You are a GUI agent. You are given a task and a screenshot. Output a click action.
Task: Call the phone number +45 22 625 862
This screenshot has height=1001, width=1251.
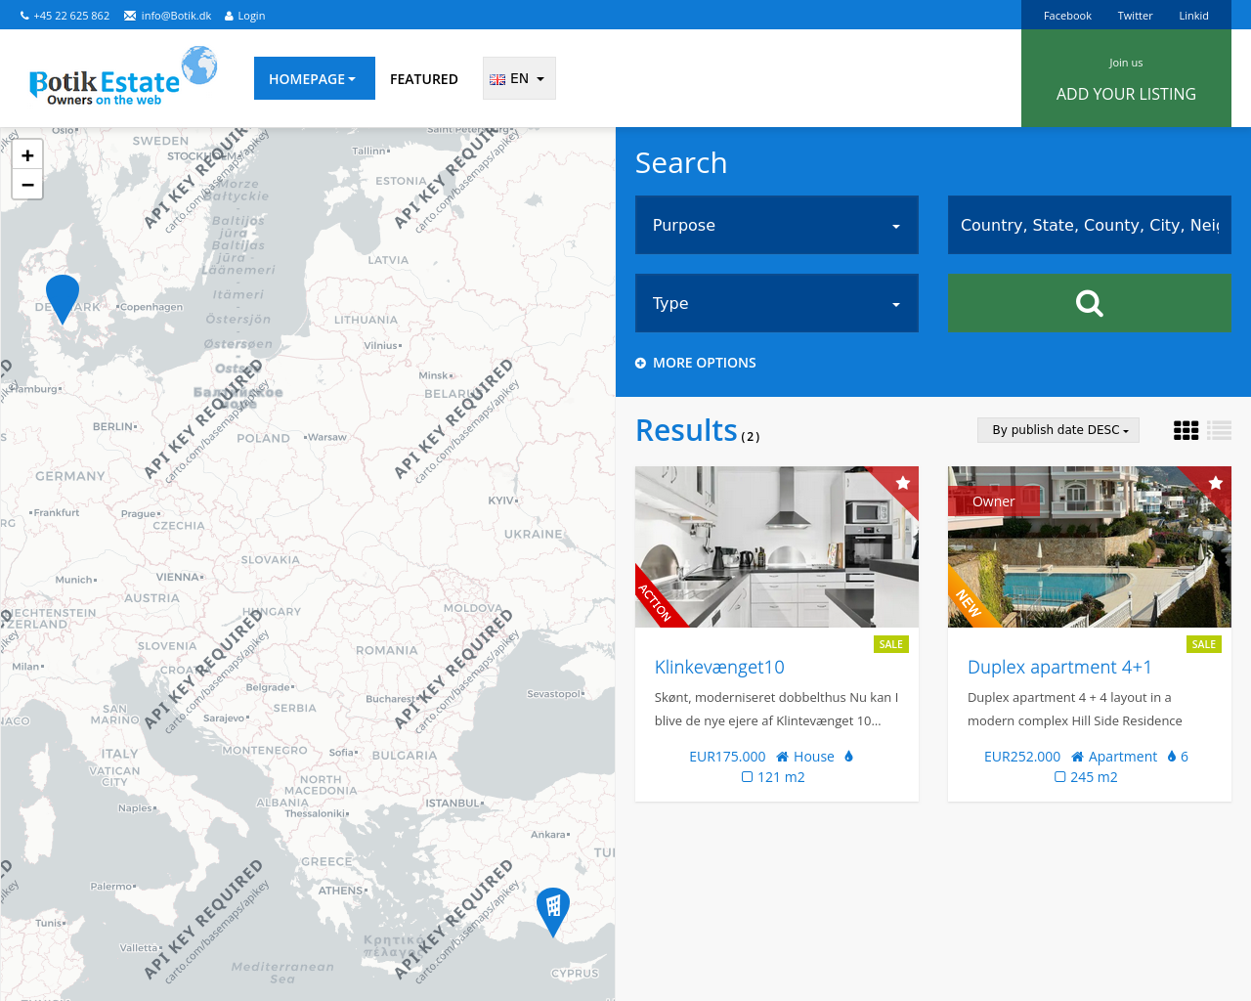click(65, 16)
